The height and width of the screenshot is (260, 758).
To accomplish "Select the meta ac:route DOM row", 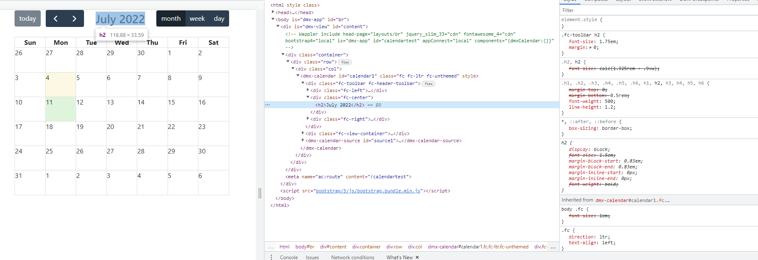I will pyautogui.click(x=348, y=177).
